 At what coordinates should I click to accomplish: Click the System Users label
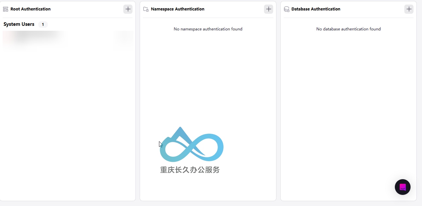(x=19, y=24)
